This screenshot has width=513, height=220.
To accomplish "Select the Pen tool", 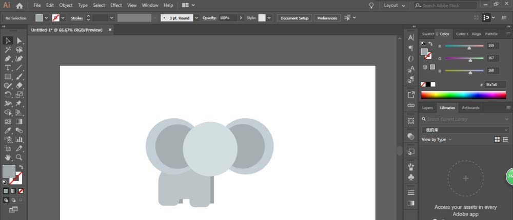I will click(8, 59).
